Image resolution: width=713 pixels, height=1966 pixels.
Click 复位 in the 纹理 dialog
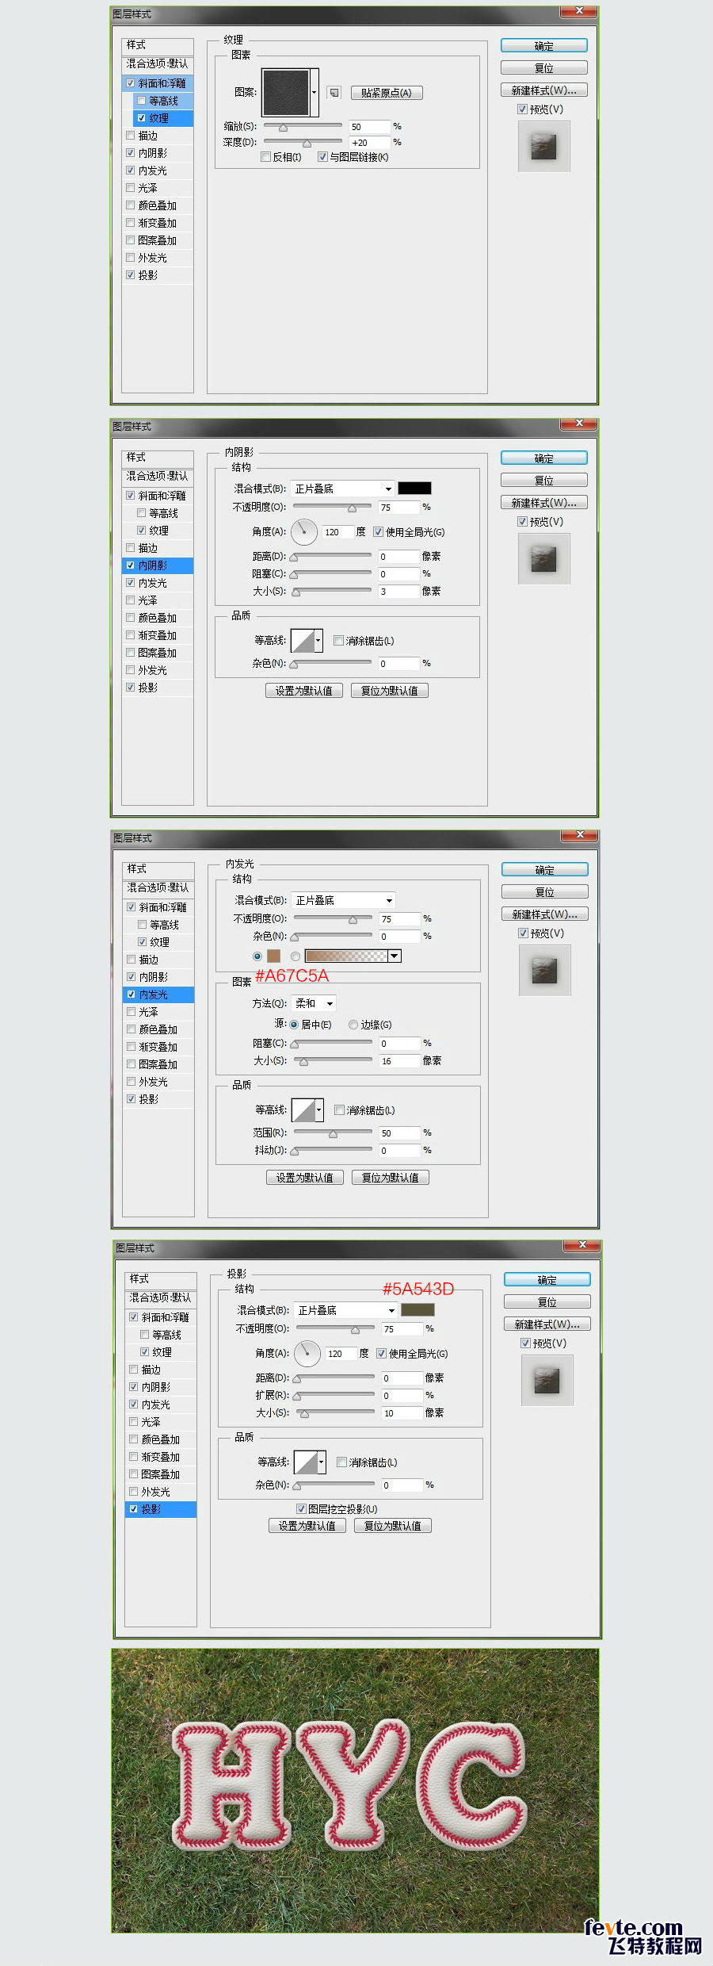[x=544, y=68]
